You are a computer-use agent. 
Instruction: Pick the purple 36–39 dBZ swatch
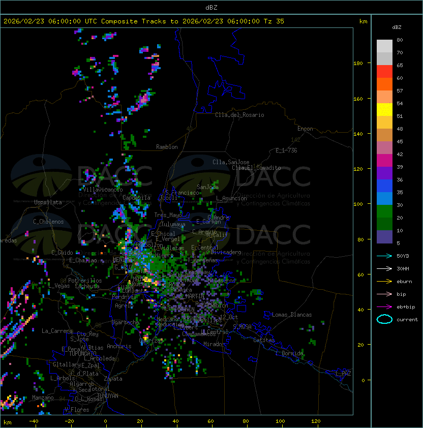(384, 173)
